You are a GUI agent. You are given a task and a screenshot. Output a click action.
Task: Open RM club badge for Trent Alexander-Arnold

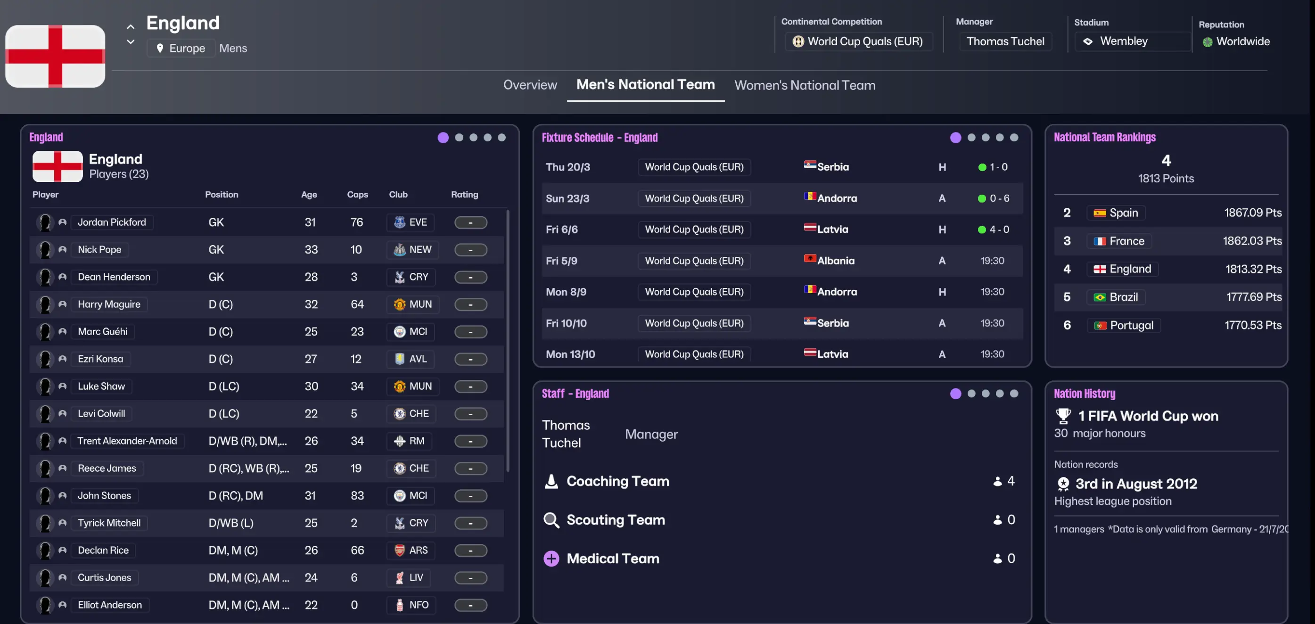click(x=409, y=441)
